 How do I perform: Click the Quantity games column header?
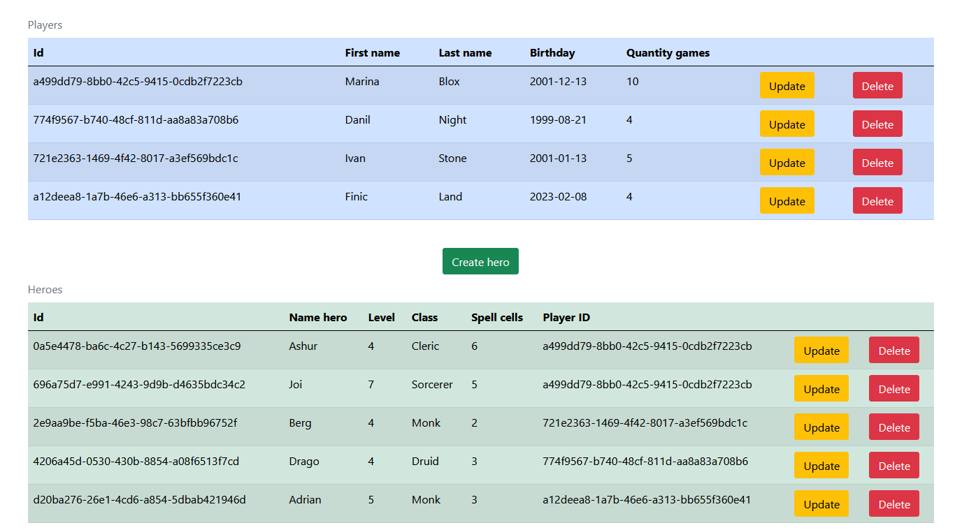coord(668,52)
